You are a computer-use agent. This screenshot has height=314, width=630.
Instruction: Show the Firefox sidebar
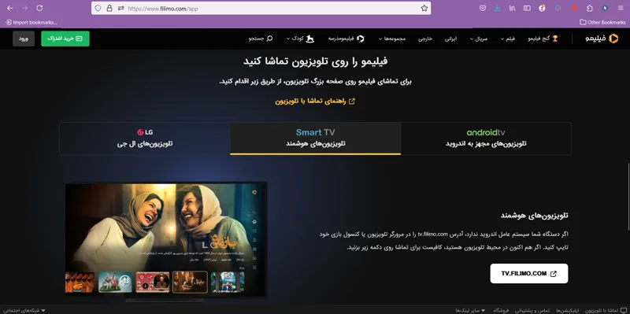click(527, 8)
